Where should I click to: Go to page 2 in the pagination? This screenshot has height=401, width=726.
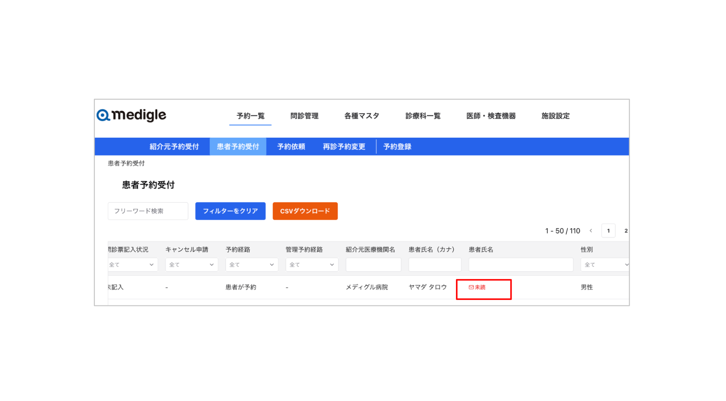625,231
